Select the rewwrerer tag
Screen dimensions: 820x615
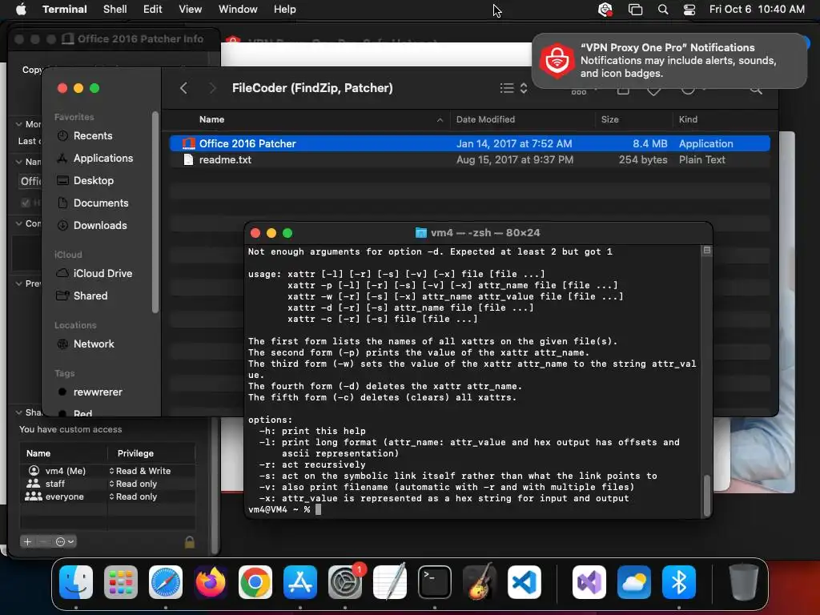pyautogui.click(x=97, y=392)
